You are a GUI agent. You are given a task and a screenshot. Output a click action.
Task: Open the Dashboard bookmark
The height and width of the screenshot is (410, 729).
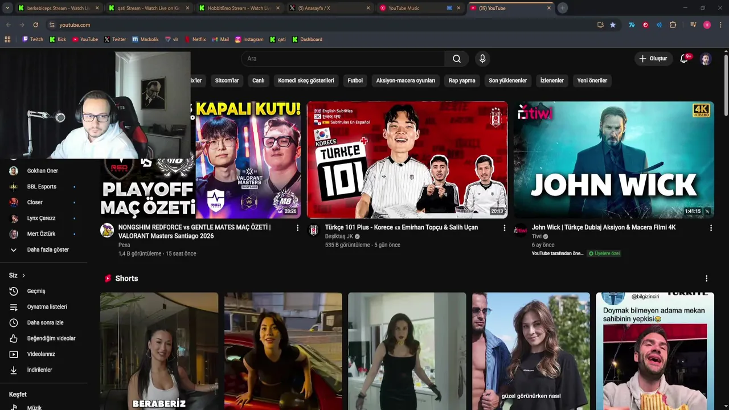coord(307,39)
